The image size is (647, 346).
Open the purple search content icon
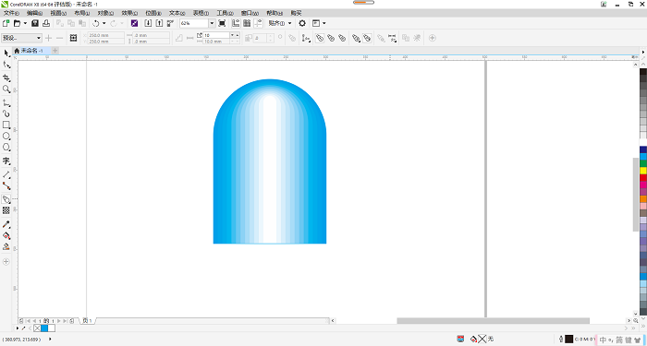[134, 23]
